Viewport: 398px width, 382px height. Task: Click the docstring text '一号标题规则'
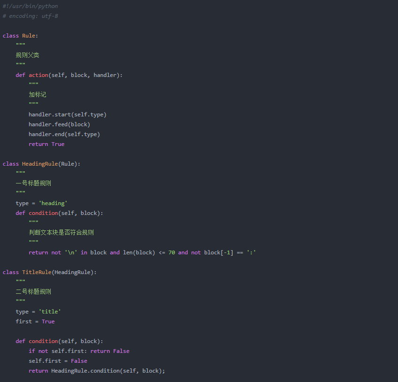[x=33, y=183]
